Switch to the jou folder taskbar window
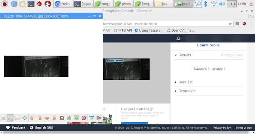255x134 pixels. pyautogui.click(x=163, y=4)
